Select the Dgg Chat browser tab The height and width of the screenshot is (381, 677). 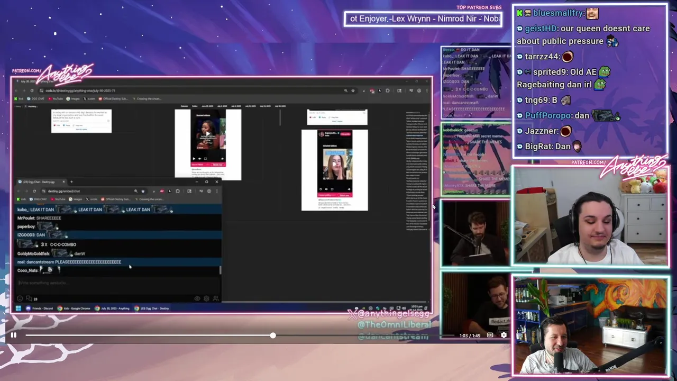click(x=41, y=182)
